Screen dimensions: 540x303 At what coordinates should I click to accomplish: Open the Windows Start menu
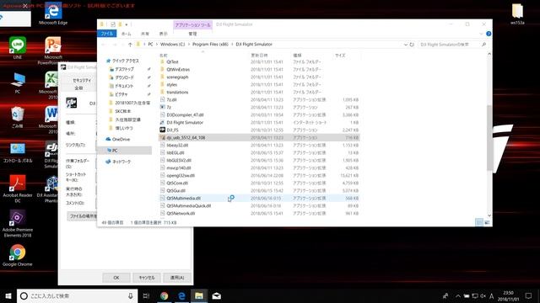[8, 295]
